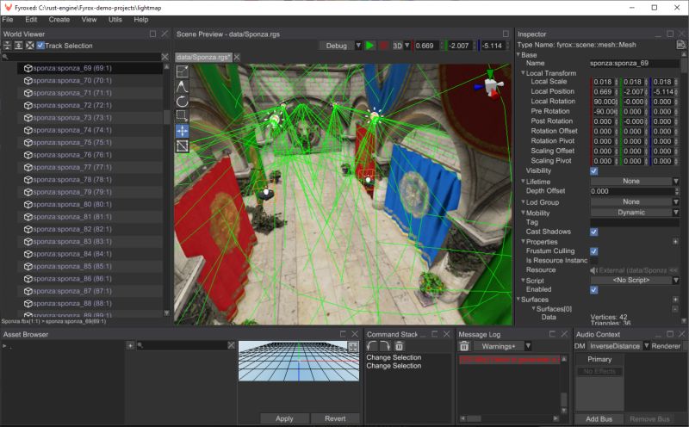
Task: Choose the terrain editing tool icon
Action: pos(182,86)
